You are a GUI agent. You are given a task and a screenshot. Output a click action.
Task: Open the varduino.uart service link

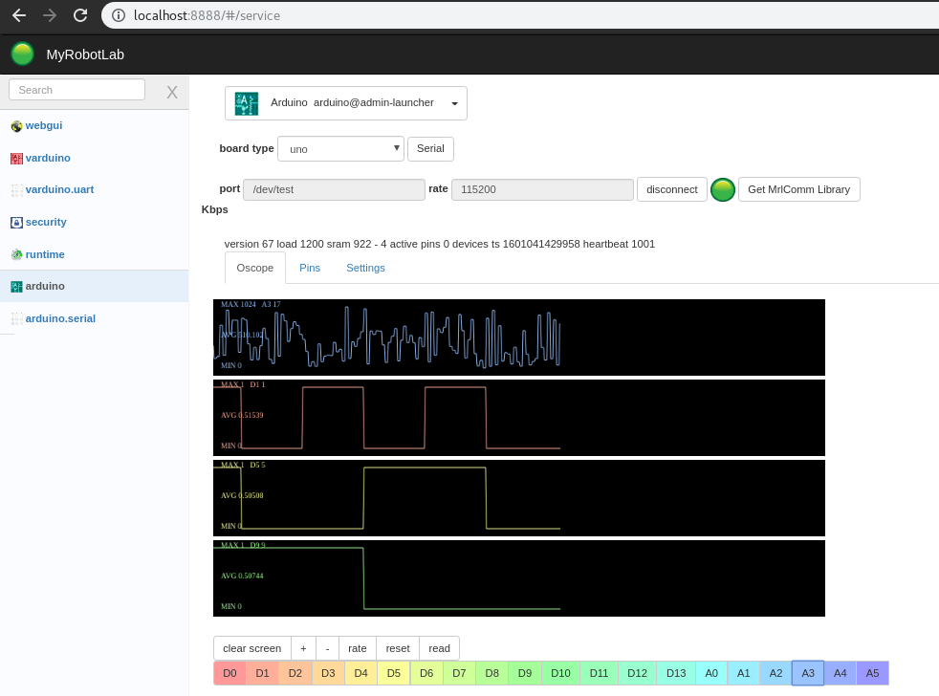coord(59,189)
